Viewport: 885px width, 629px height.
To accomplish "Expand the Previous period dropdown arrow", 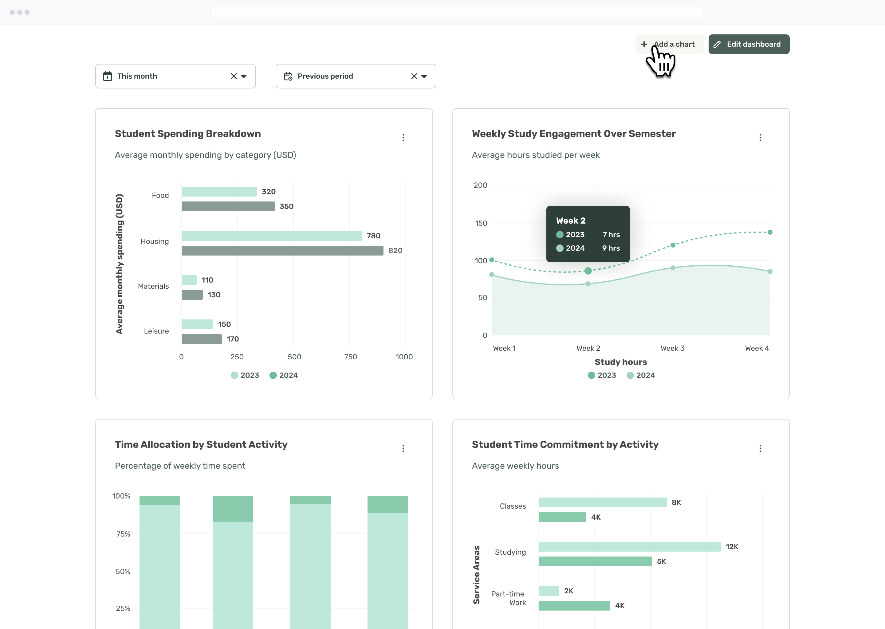I will point(424,76).
